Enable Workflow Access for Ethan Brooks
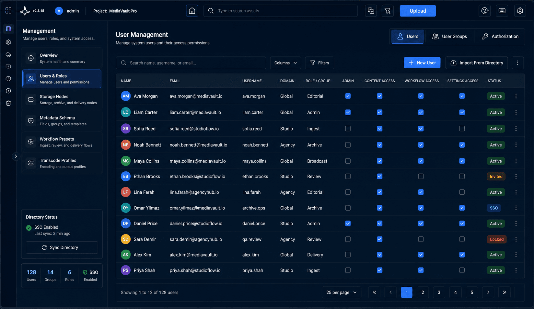 (421, 177)
